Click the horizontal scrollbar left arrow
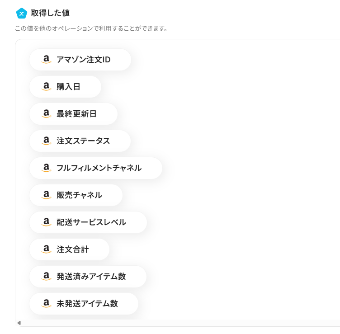The image size is (340, 334). pos(19,323)
